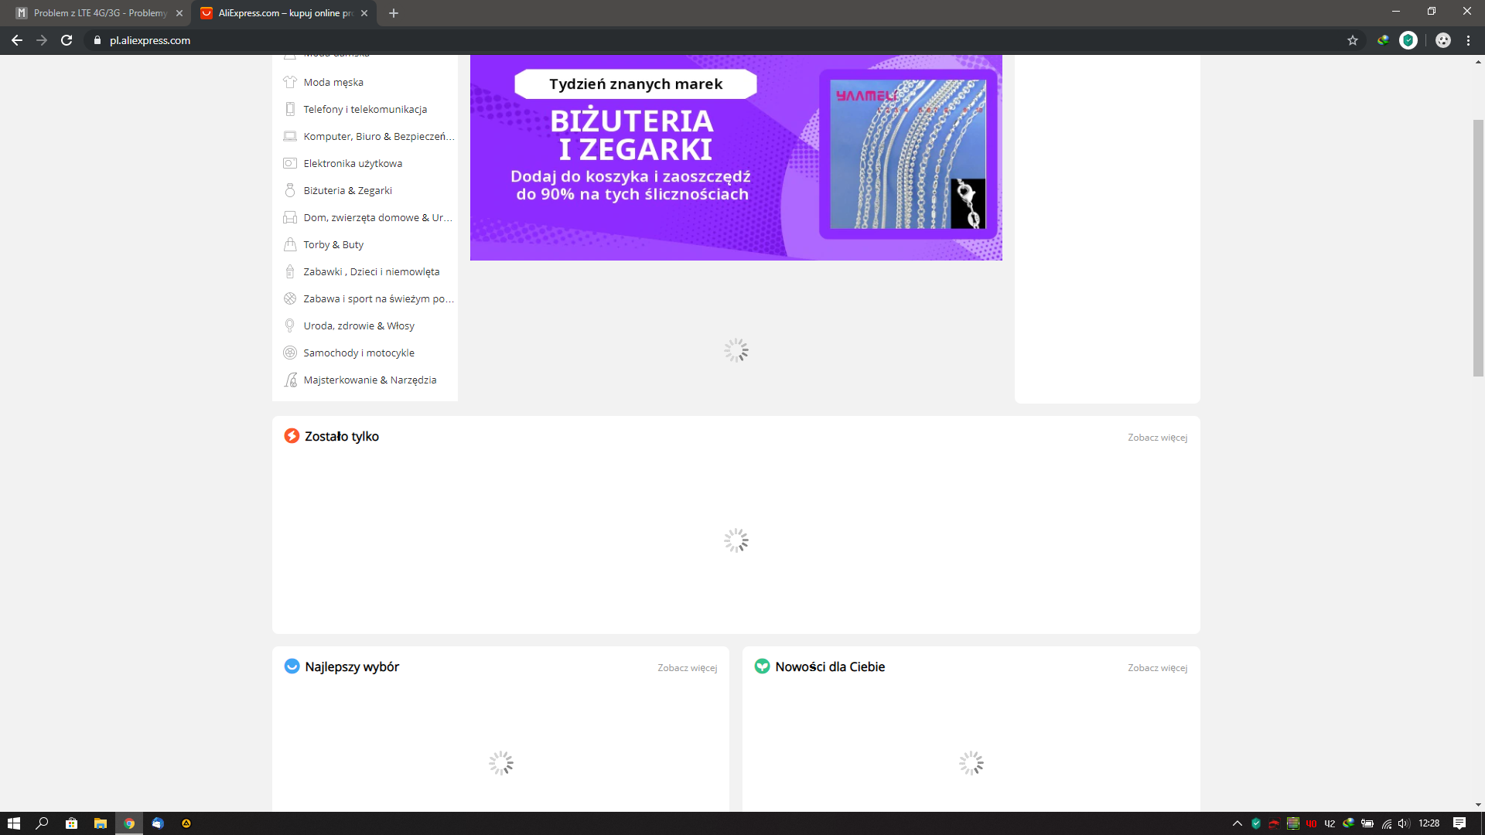Select Majsterkowanie & Narzędzia category
Screen dimensions: 1485x835
pyautogui.click(x=370, y=380)
